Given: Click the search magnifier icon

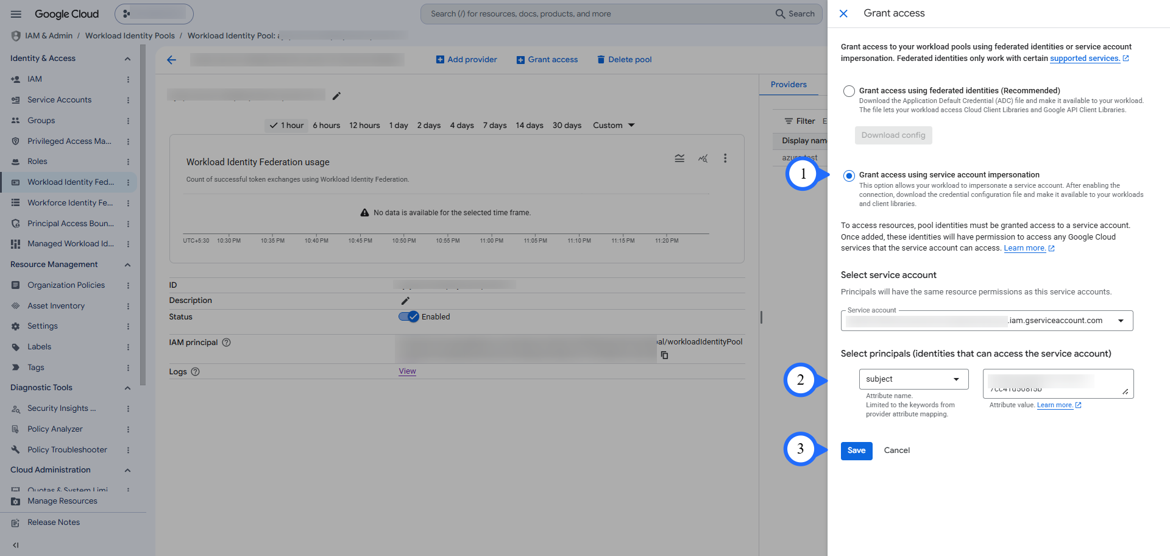Looking at the screenshot, I should pos(780,14).
